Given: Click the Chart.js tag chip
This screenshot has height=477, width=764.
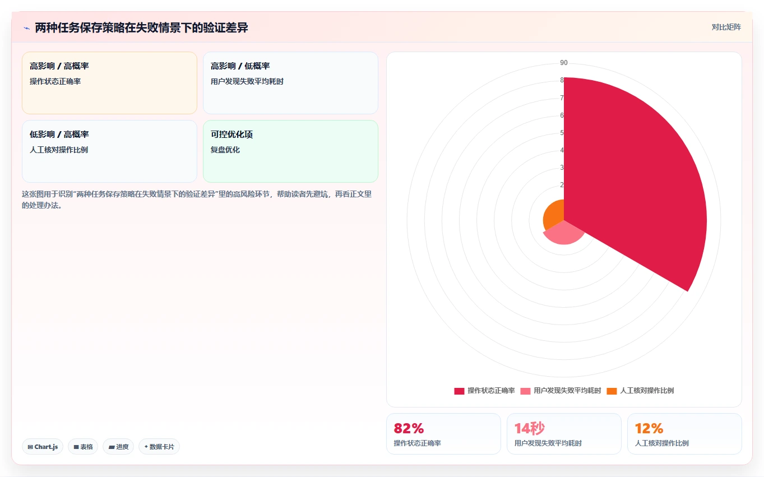Looking at the screenshot, I should point(43,447).
